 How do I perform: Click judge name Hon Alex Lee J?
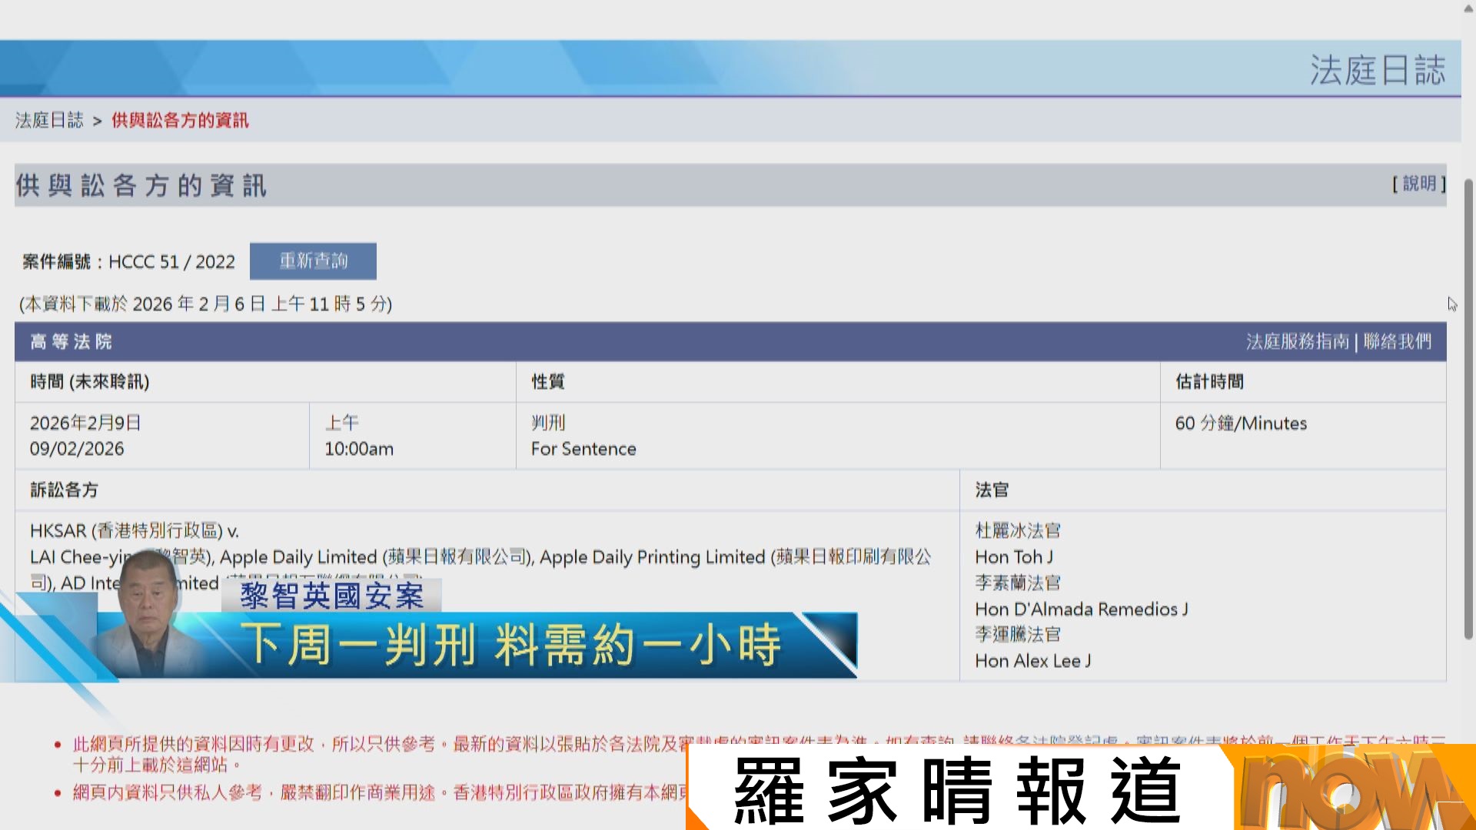1032,660
